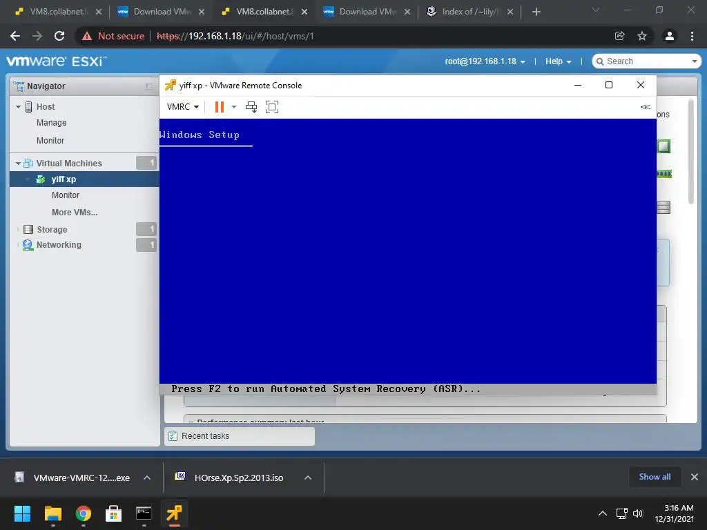Collapse the VMRC toolbar with double-chevron
The height and width of the screenshot is (530, 707).
[646, 107]
